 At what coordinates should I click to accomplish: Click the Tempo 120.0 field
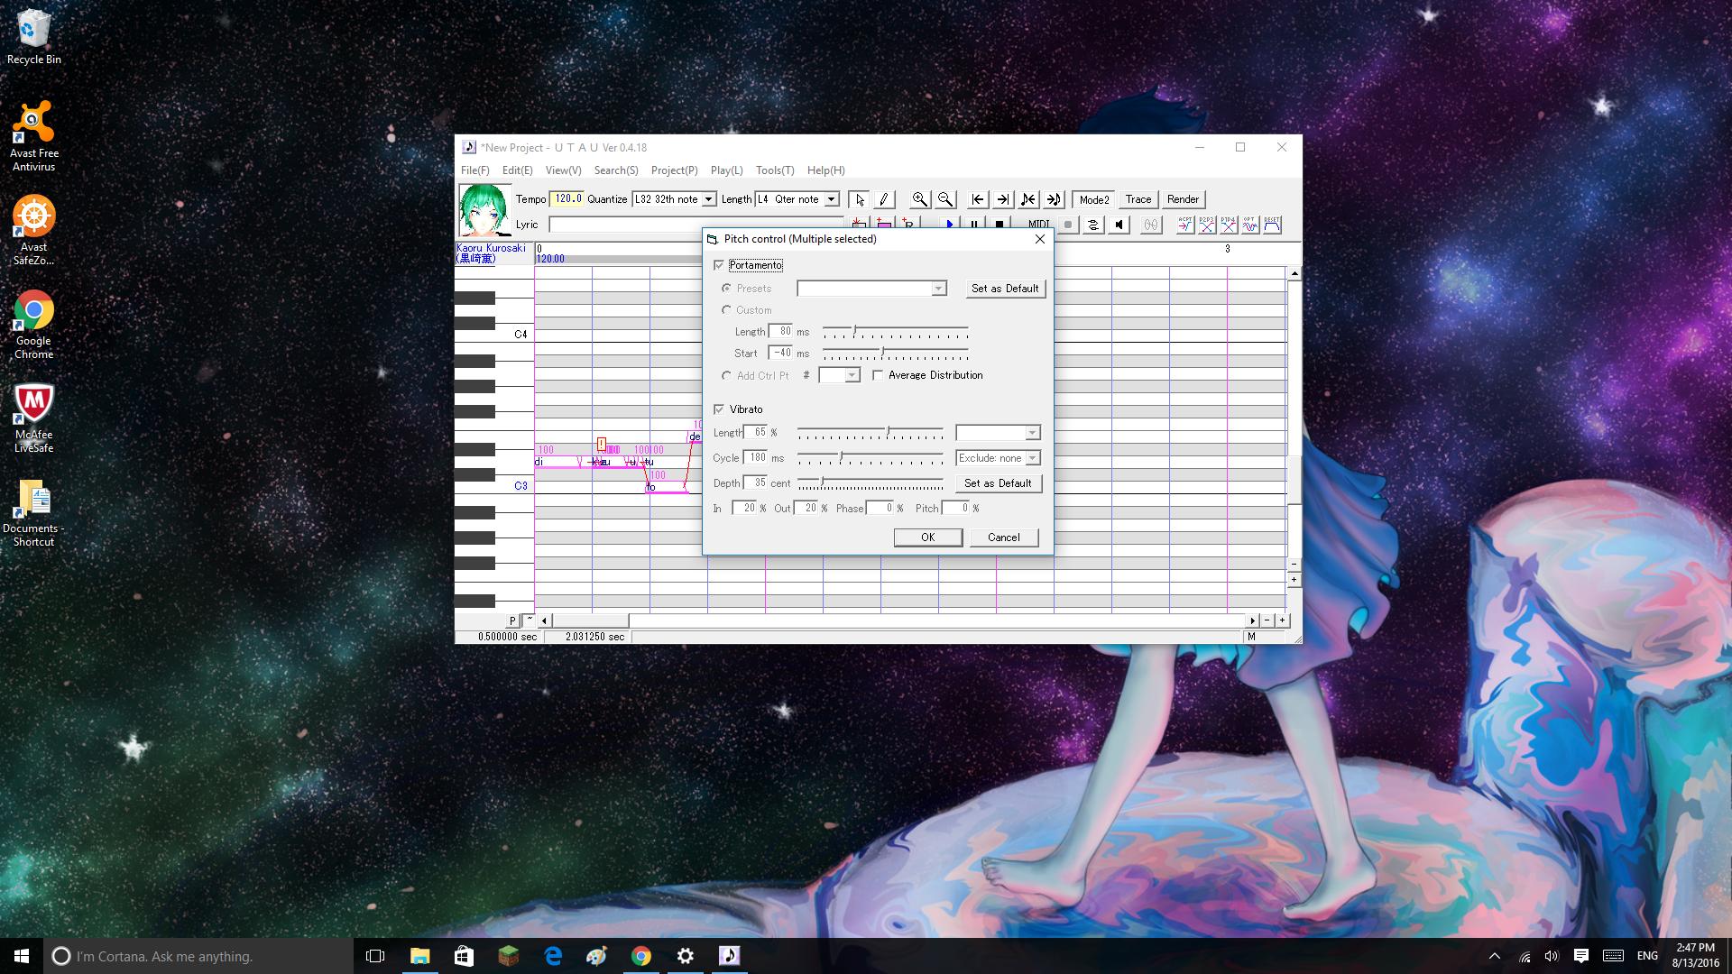pos(567,199)
